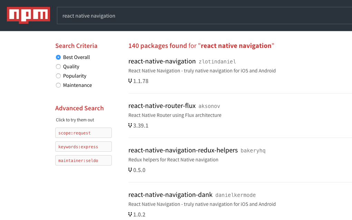Open the react-native-navigation-dank package
The width and height of the screenshot is (352, 220).
[170, 195]
